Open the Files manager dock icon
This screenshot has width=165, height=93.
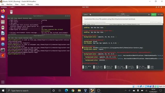pyautogui.click(x=3, y=22)
